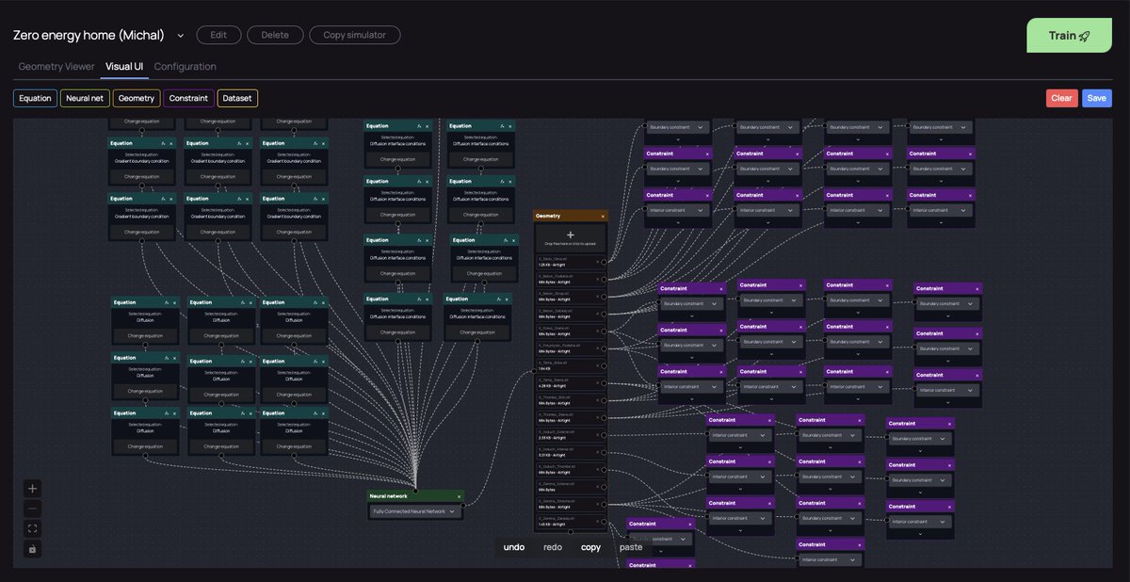Open the Configuration tab

tap(186, 66)
